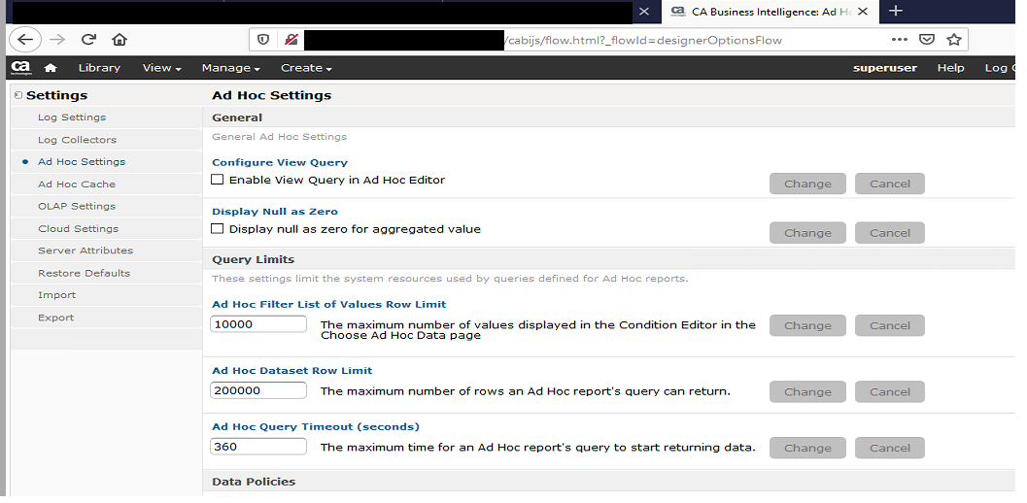Go to the app home icon
This screenshot has width=1027, height=503.
coord(51,68)
